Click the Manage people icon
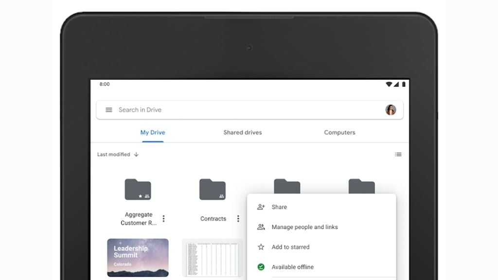Viewport: 498px width, 280px height. coord(261,227)
